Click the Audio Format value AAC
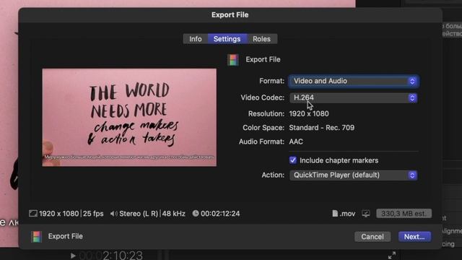This screenshot has height=260, width=462. click(296, 142)
